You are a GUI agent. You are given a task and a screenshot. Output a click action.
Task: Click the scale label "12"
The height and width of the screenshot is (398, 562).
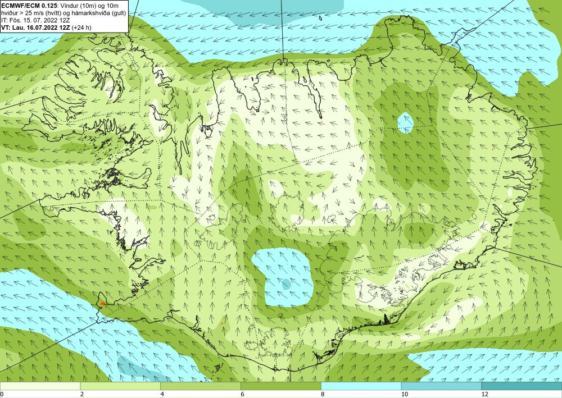tap(485, 394)
